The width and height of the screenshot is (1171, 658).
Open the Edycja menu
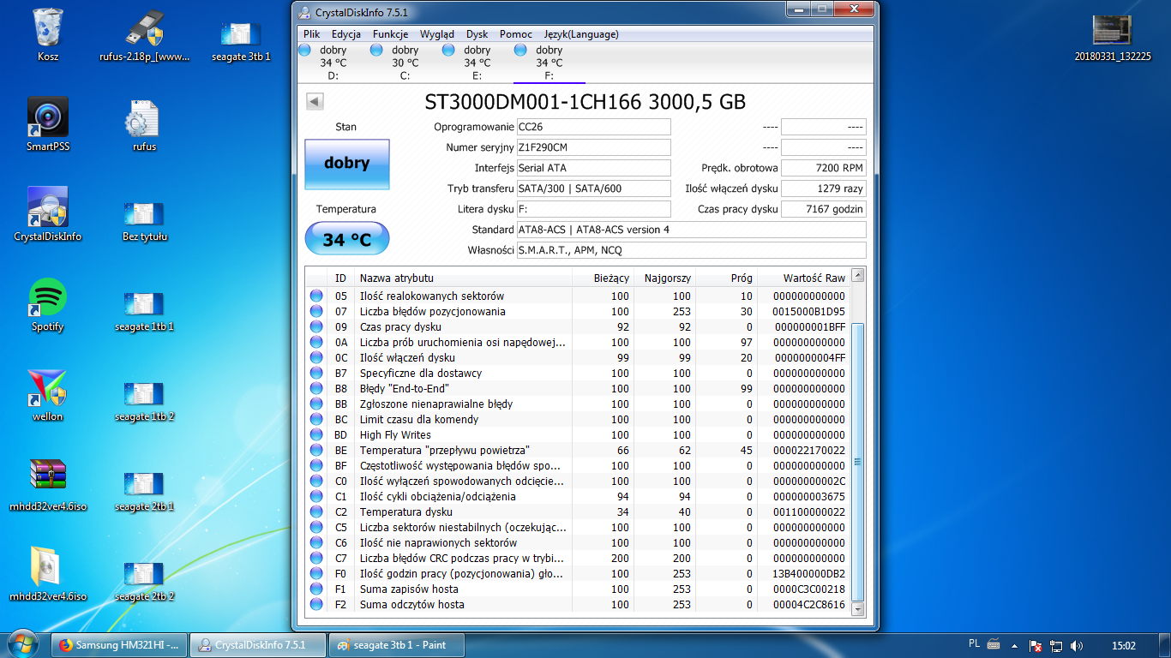(345, 34)
